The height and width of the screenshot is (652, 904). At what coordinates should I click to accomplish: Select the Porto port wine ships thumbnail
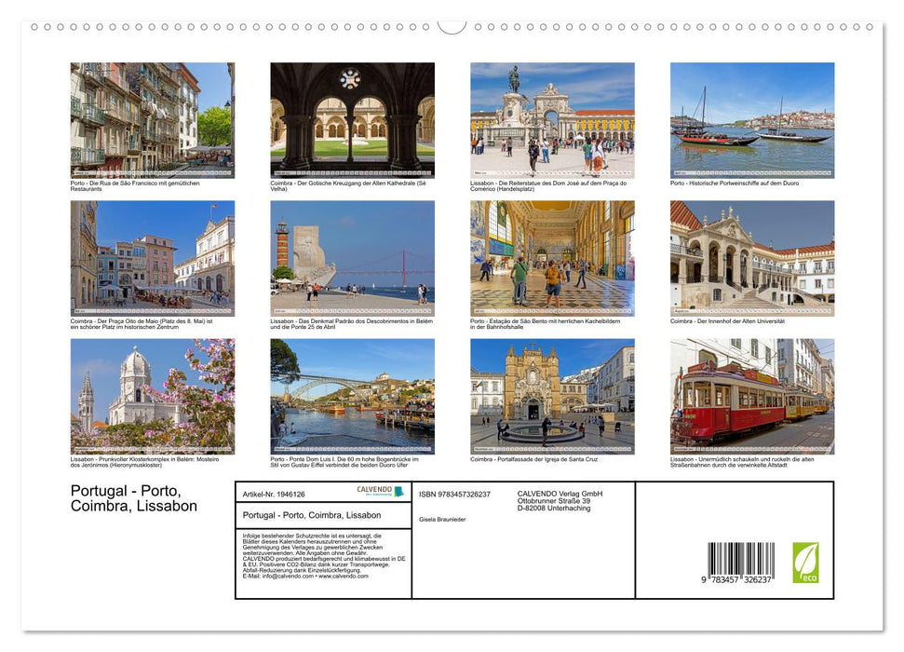coord(750,118)
